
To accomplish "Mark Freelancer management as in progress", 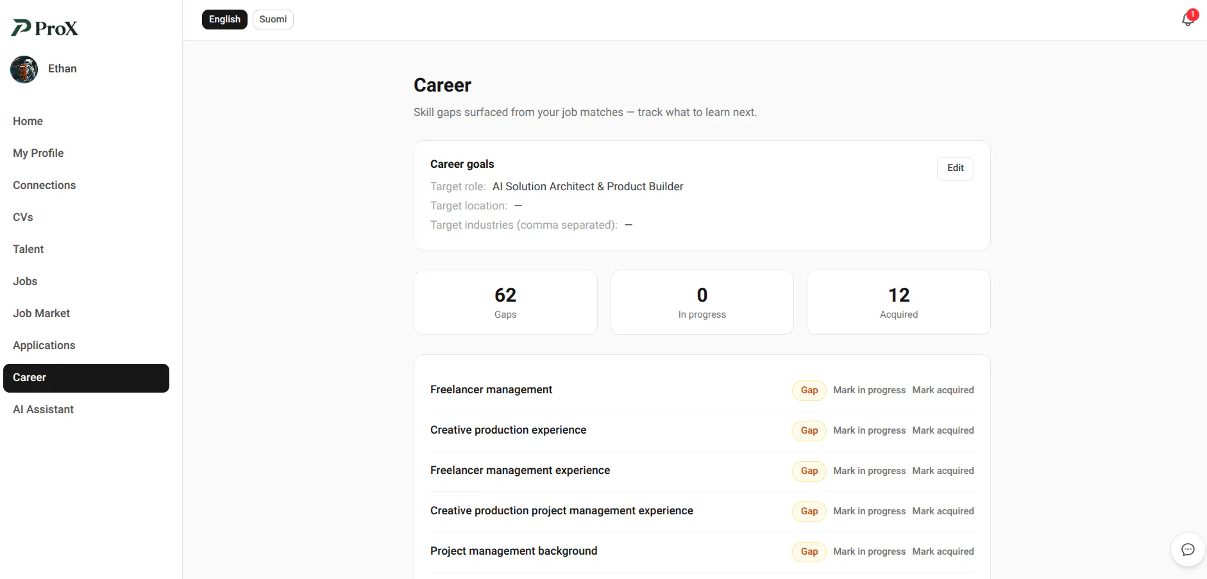I will [869, 390].
